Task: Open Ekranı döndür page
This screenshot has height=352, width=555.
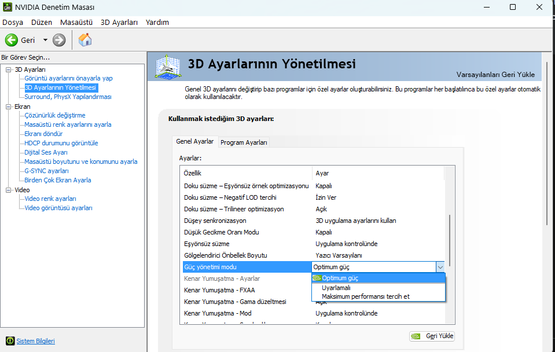Action: click(x=43, y=134)
